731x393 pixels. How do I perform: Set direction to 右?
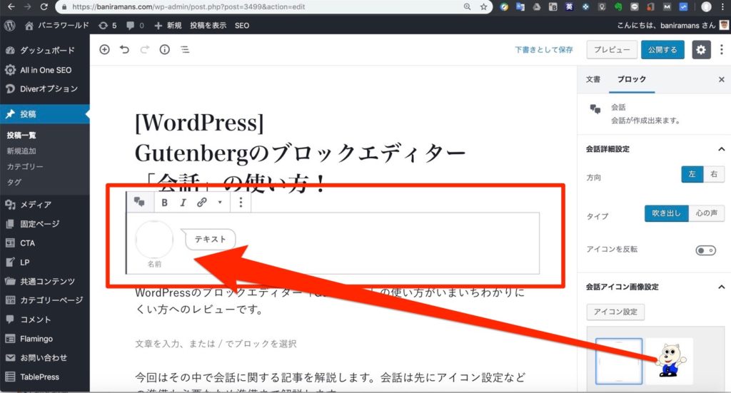(714, 174)
